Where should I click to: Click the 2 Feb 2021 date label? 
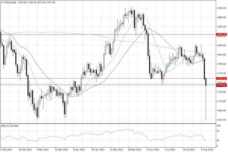tap(8, 149)
